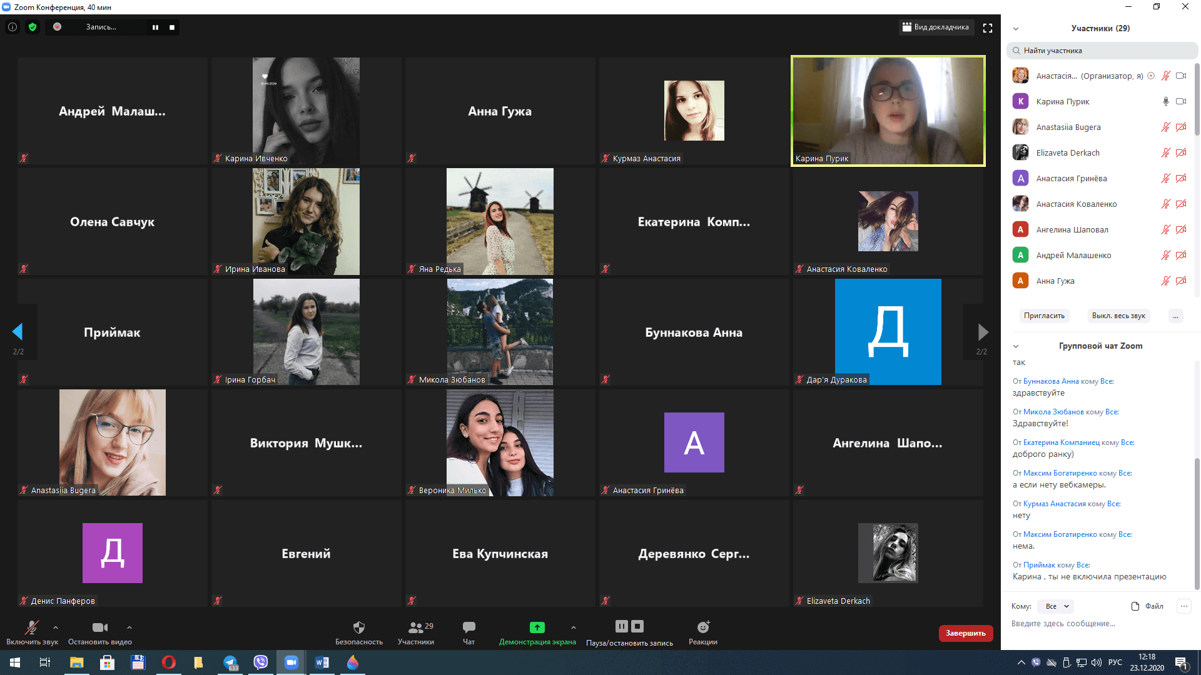Switch to Speaker view (Вид докладчика)
The width and height of the screenshot is (1201, 675).
tap(936, 27)
